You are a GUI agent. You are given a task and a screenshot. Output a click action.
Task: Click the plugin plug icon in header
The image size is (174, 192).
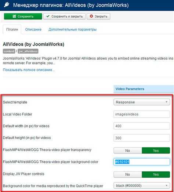click(7, 5)
